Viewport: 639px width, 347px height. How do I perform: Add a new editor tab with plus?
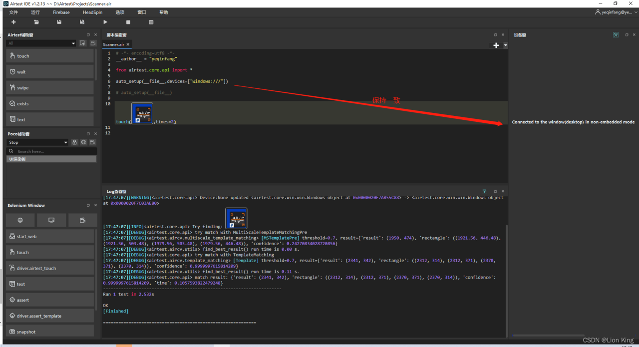click(496, 45)
